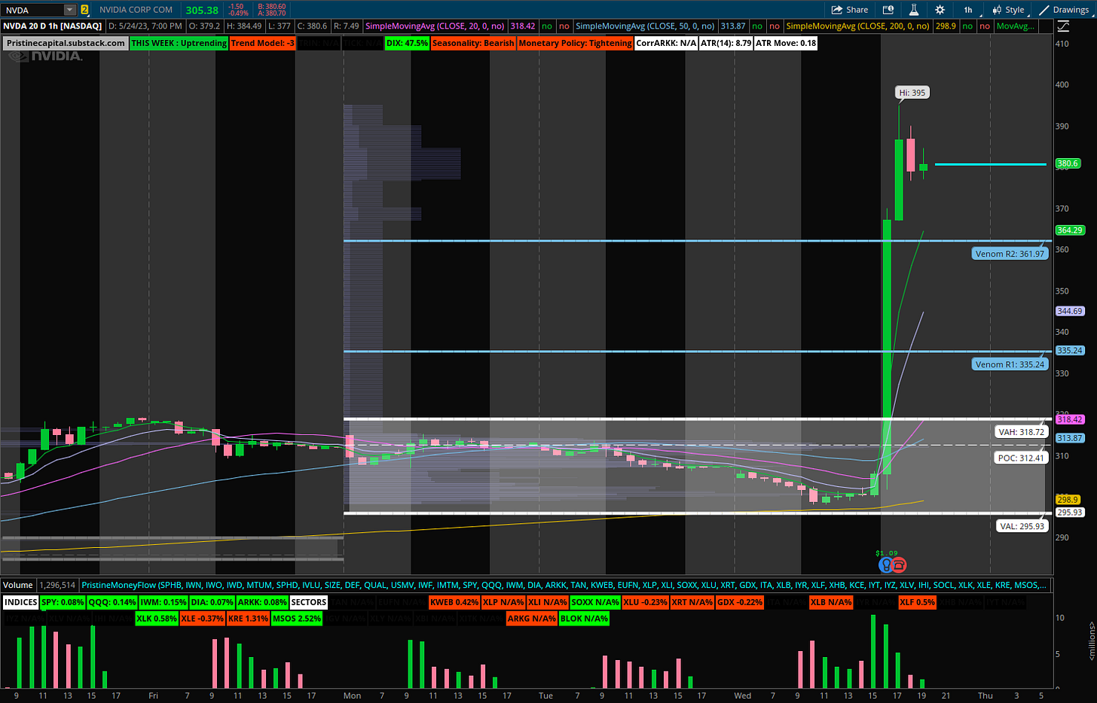Click the DIX: 47.5% label
Screen dimensions: 1097x703
pos(407,43)
